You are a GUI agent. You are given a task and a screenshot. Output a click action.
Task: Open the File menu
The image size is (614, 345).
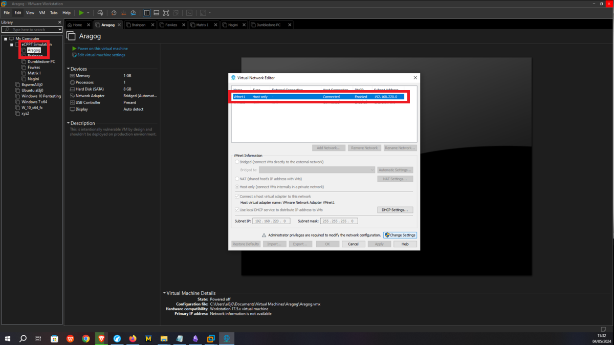pos(7,13)
